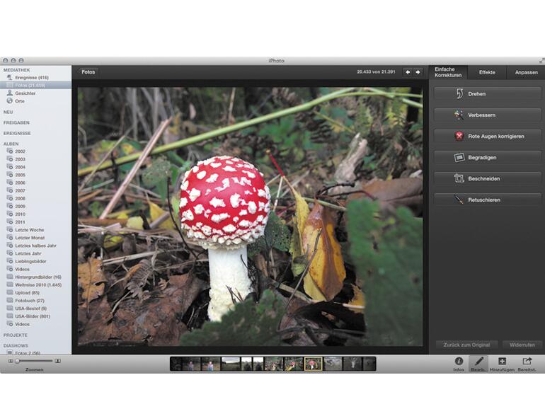Go to the previous photo arrow

[408, 72]
